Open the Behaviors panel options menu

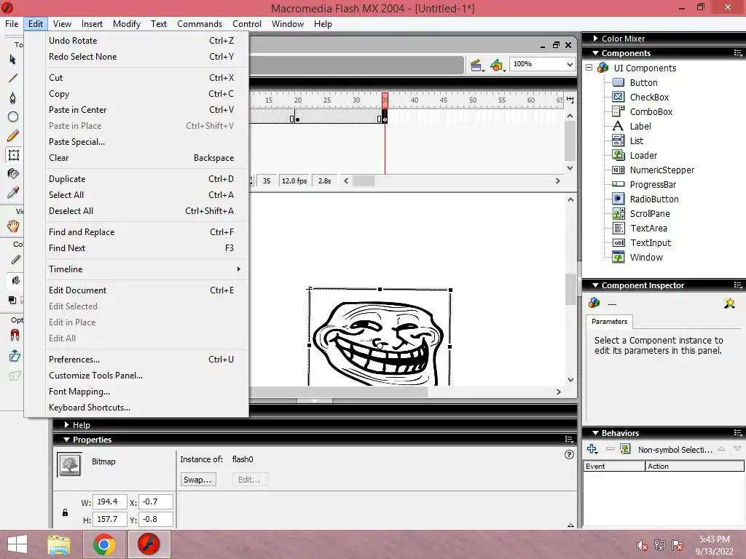pos(738,432)
